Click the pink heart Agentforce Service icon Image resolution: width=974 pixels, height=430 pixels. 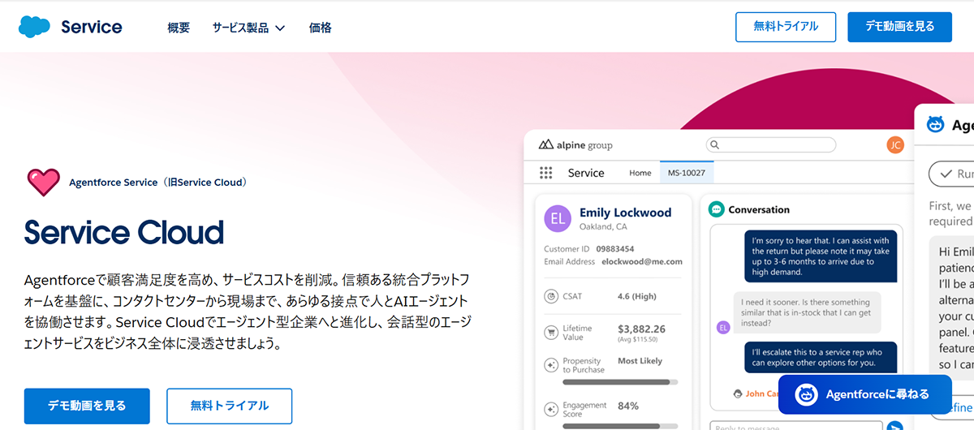[43, 182]
